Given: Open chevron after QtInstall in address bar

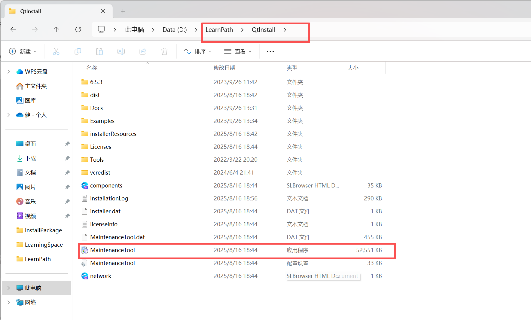Looking at the screenshot, I should 285,29.
